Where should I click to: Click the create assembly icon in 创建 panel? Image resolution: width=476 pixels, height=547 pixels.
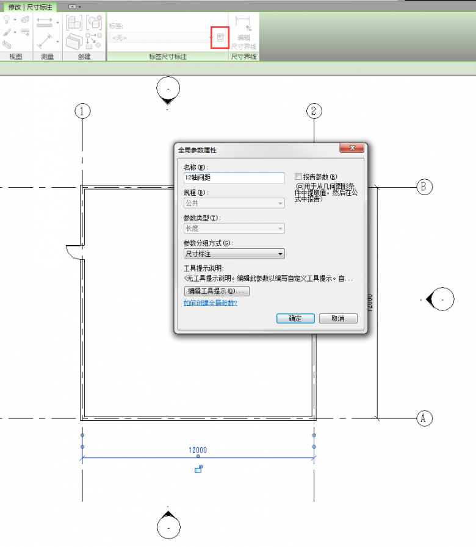[x=93, y=23]
